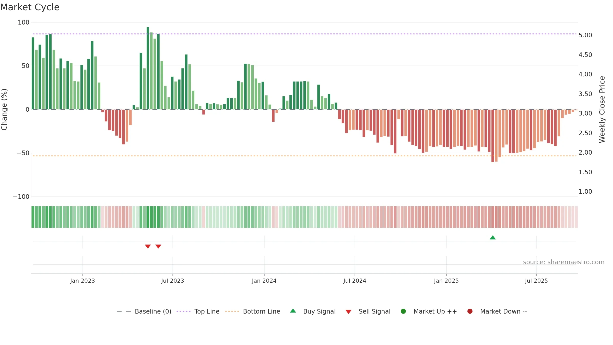Click the Jan 2024 axis label
The height and width of the screenshot is (345, 613).
tap(264, 281)
